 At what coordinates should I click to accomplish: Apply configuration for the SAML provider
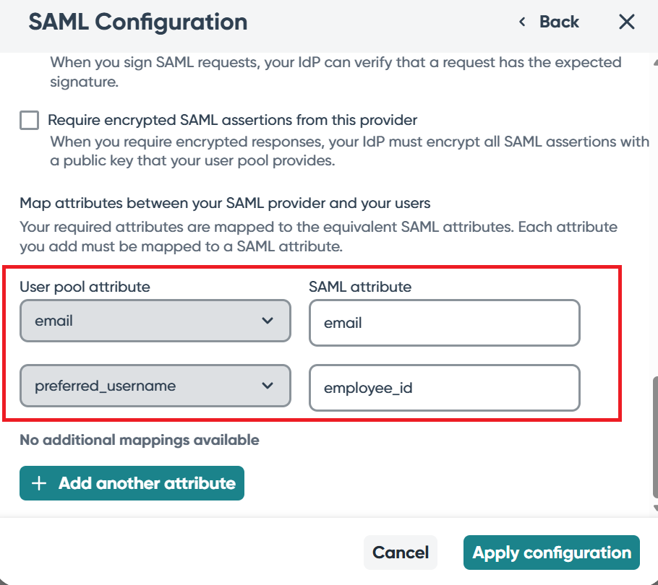[x=551, y=553]
